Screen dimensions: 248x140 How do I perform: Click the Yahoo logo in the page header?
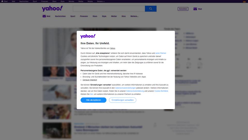pos(52,9)
